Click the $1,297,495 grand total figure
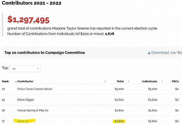The width and height of the screenshot is (182, 125). [x=28, y=20]
